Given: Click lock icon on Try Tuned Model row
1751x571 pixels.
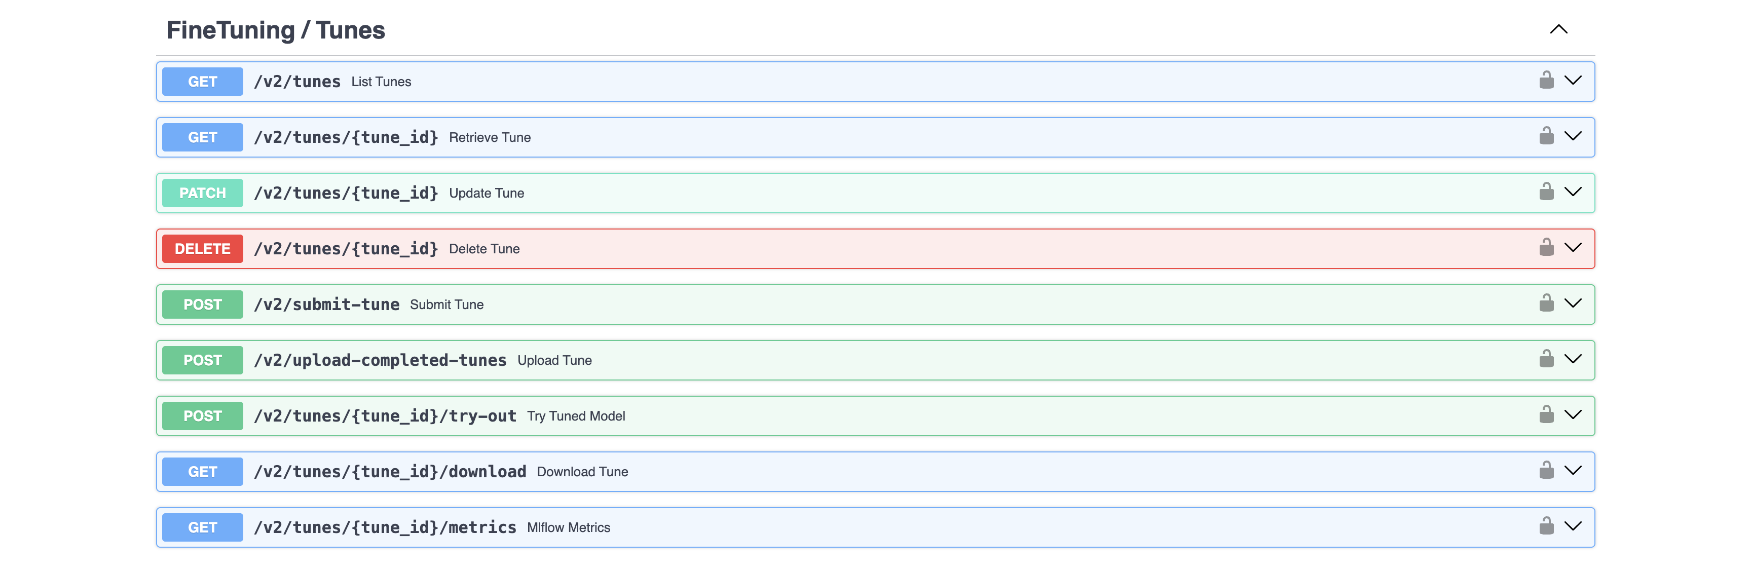Looking at the screenshot, I should point(1546,414).
